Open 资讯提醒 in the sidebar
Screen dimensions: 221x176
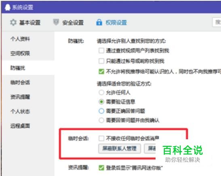tap(20, 97)
